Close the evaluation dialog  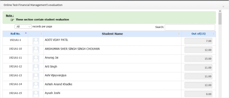click(223, 6)
